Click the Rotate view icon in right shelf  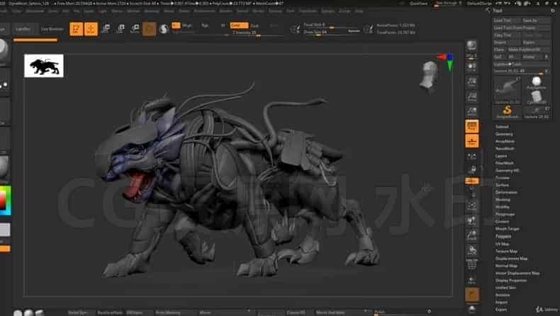tap(471, 250)
